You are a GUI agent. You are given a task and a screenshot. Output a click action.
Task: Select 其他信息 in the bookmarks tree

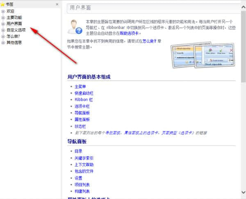[14, 42]
